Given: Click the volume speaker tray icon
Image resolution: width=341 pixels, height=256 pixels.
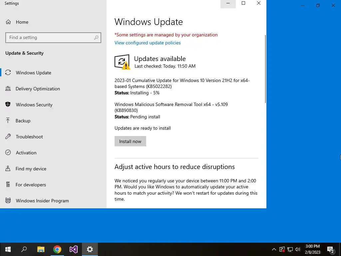Looking at the screenshot, I should [298, 249].
